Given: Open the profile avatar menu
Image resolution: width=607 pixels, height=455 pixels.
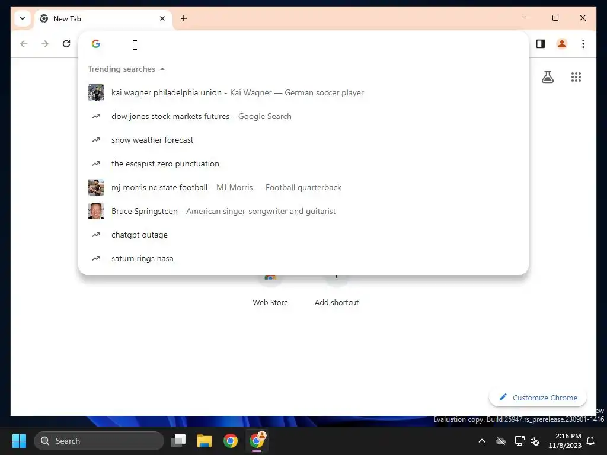Looking at the screenshot, I should 562,44.
